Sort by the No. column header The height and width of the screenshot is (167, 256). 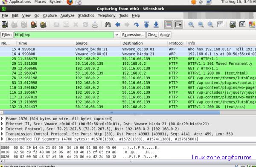8,43
